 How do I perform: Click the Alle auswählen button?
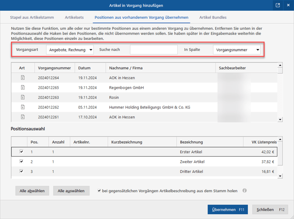pyautogui.click(x=71, y=190)
